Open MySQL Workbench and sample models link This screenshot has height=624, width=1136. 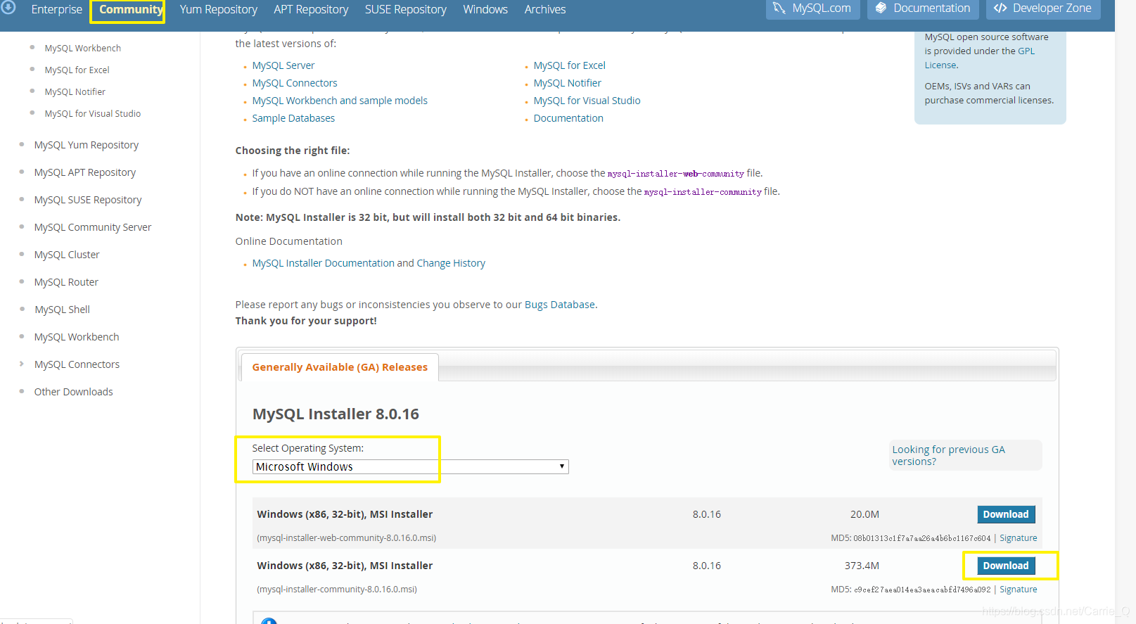click(340, 101)
